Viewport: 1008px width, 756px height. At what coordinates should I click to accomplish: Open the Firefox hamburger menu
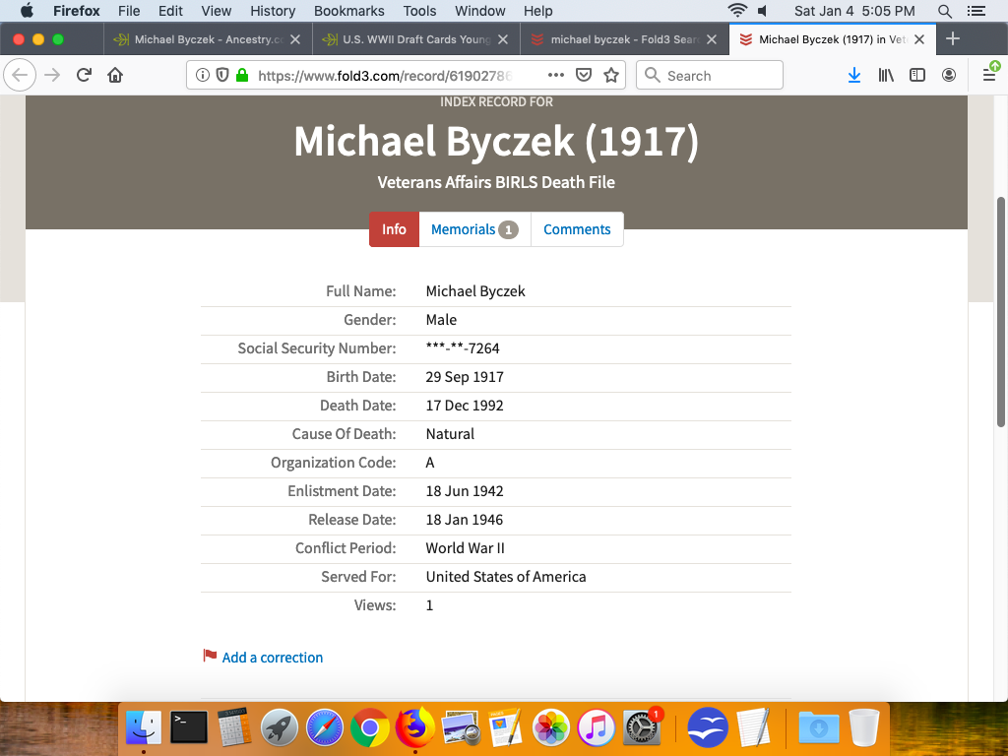[989, 76]
